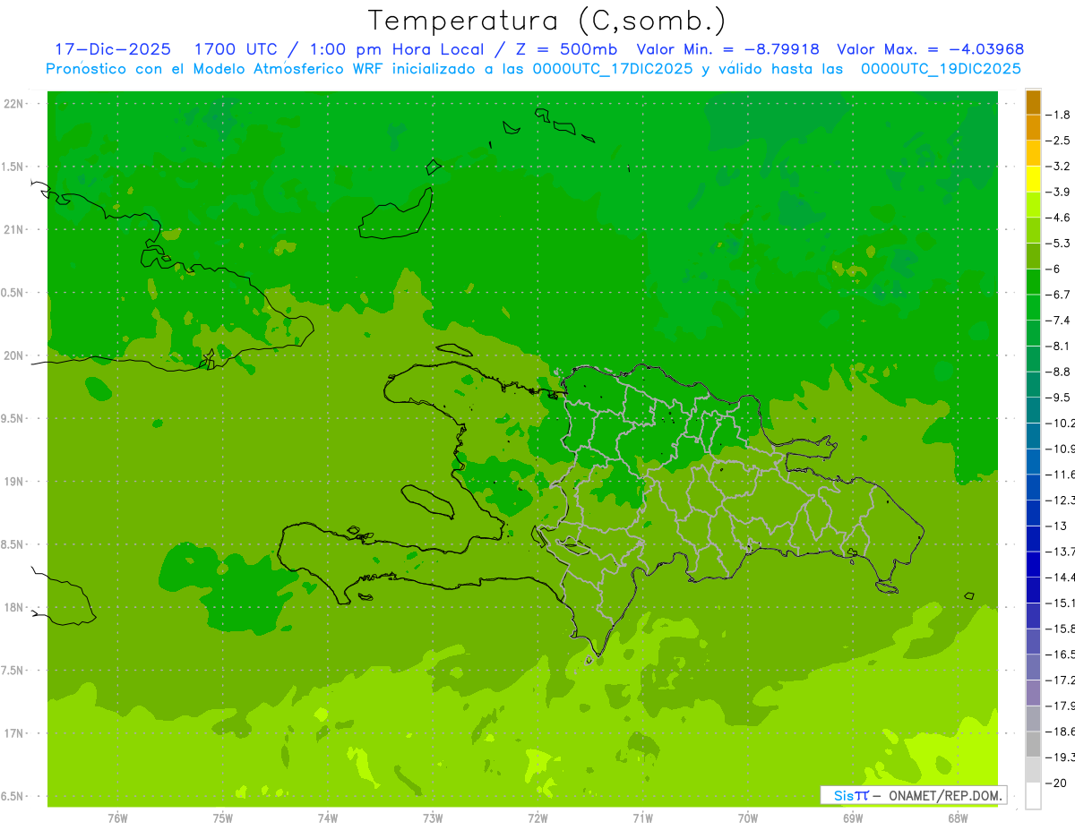Click the -8.8 color scale value
The height and width of the screenshot is (830, 1075).
click(x=1058, y=372)
